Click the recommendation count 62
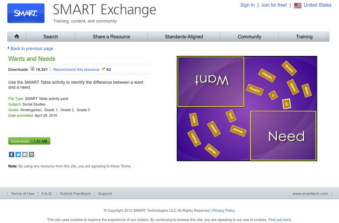The width and height of the screenshot is (339, 223). pos(109,69)
